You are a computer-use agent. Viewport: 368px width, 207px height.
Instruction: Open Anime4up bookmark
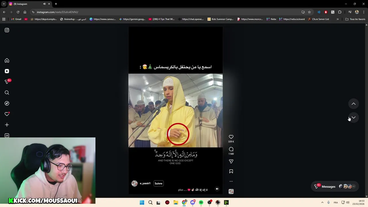pos(73,19)
